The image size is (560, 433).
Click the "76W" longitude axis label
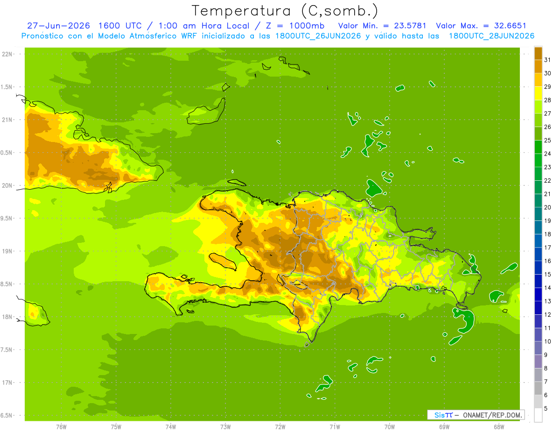pyautogui.click(x=61, y=427)
